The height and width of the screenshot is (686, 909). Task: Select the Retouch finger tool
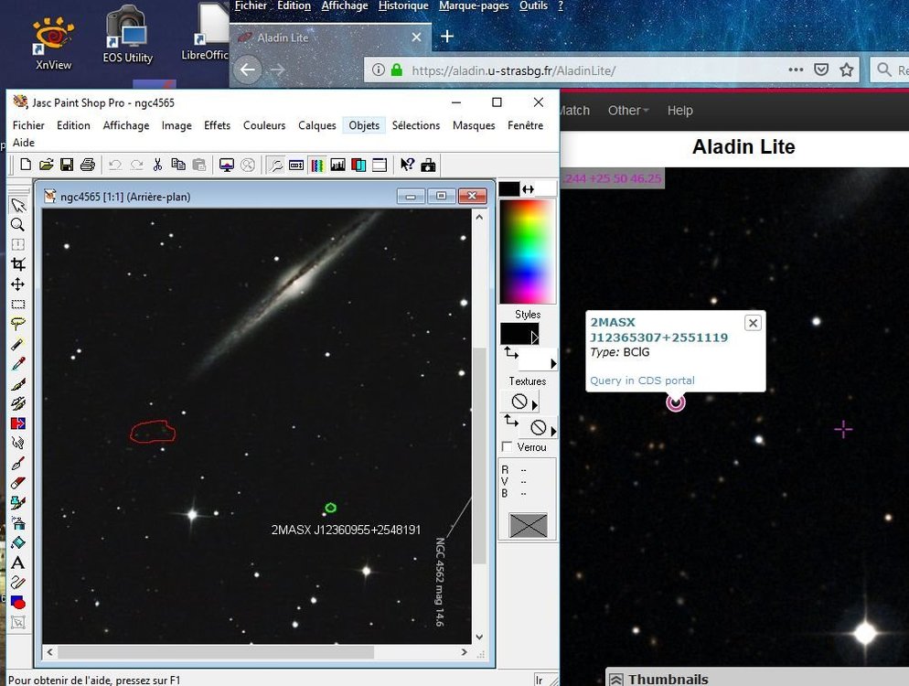18,443
